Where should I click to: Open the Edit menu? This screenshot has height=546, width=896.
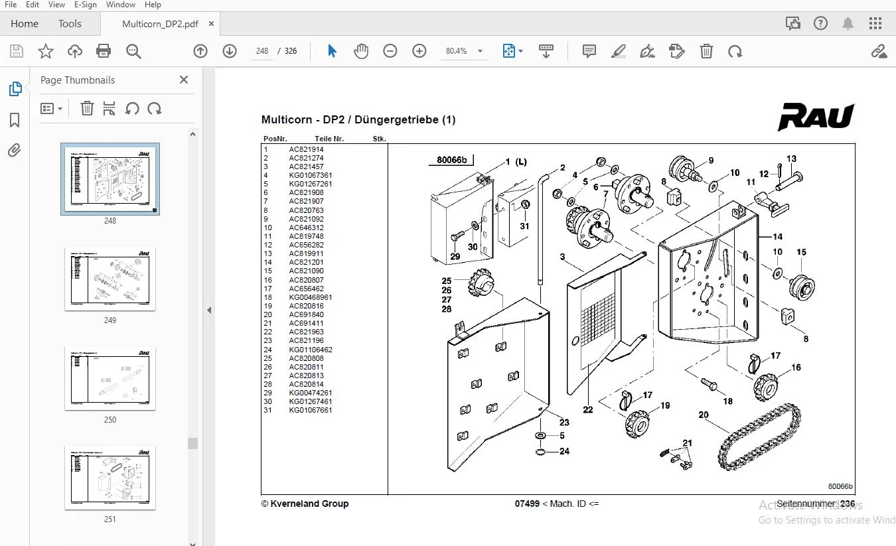coord(33,5)
